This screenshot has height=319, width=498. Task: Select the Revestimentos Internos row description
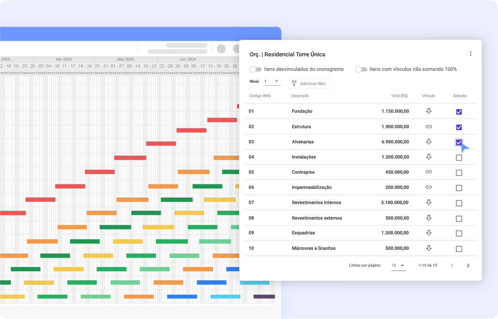pyautogui.click(x=317, y=202)
